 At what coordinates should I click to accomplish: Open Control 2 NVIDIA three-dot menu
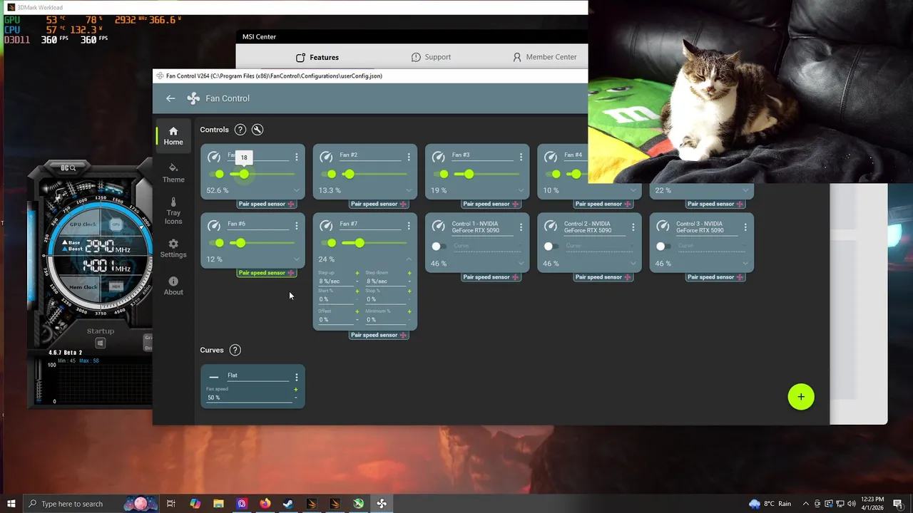tap(633, 227)
